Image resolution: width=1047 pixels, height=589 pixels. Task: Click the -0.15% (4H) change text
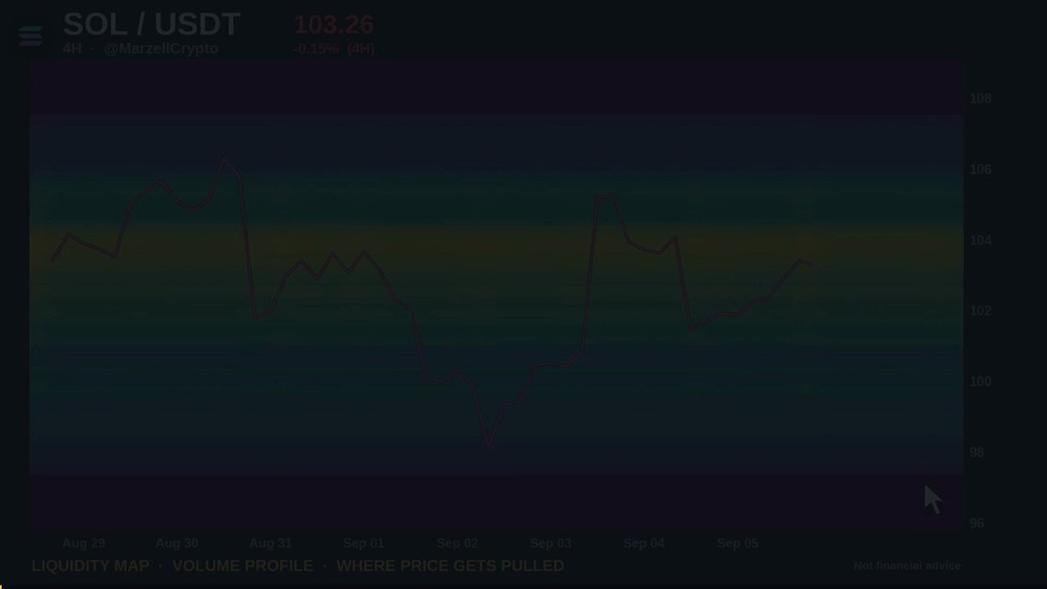tap(334, 49)
